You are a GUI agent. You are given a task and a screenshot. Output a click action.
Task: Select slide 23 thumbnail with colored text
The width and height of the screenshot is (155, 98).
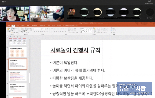tap(18, 76)
